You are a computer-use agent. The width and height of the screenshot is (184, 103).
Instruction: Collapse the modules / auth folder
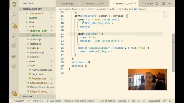coord(37,31)
